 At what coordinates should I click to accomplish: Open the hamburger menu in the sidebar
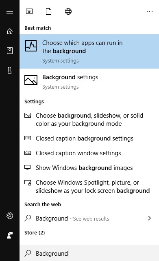10,11
